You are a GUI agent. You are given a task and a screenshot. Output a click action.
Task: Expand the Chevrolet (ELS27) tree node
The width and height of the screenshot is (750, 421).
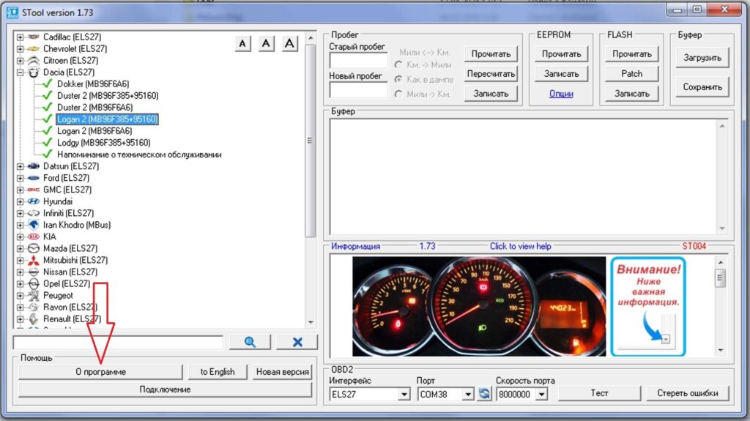(x=20, y=49)
